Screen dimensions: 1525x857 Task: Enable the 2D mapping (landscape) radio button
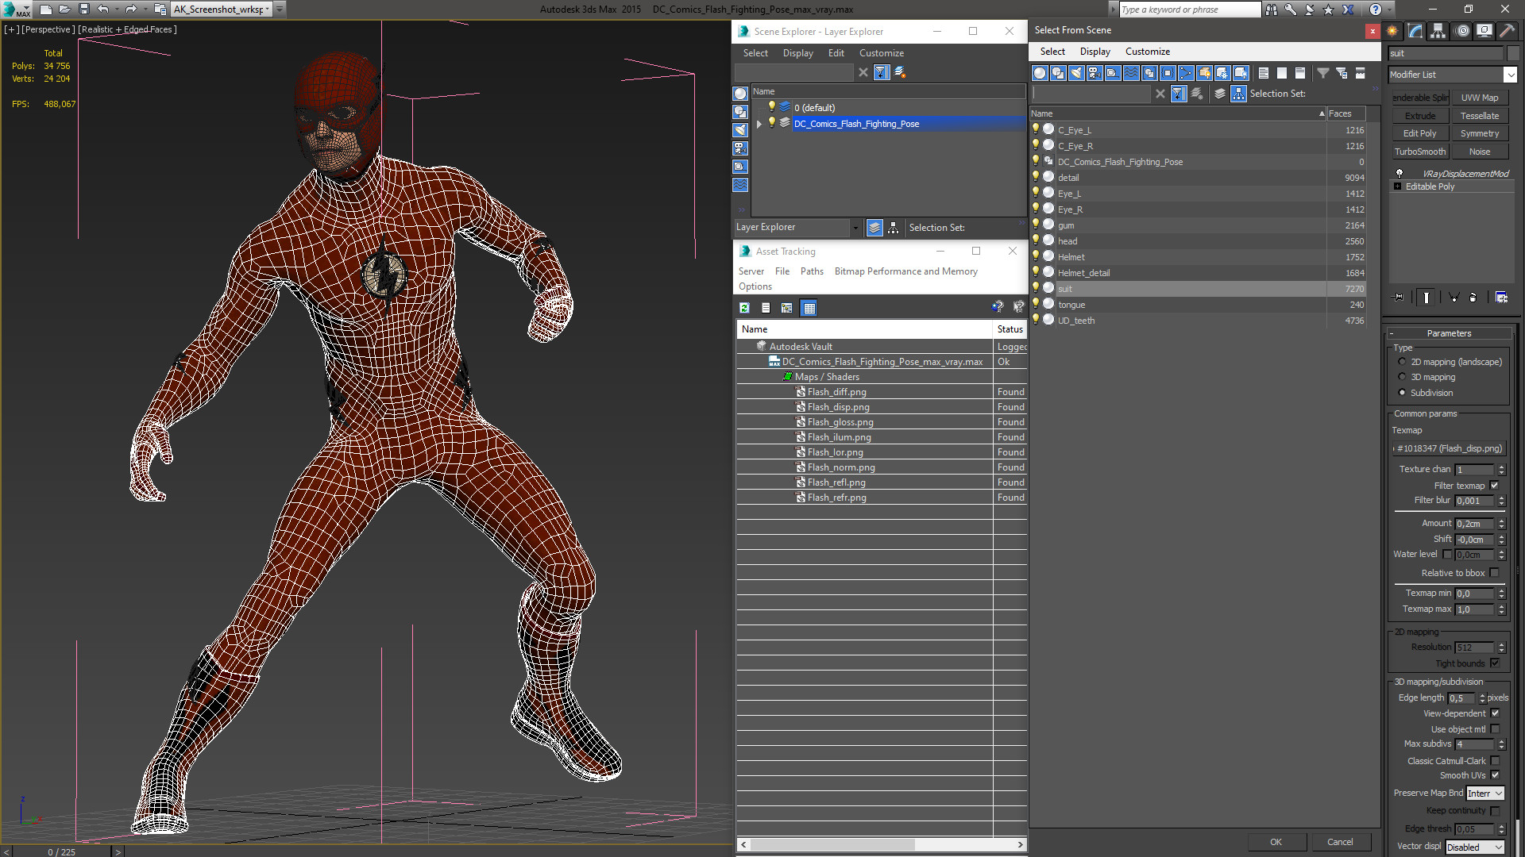tap(1402, 362)
